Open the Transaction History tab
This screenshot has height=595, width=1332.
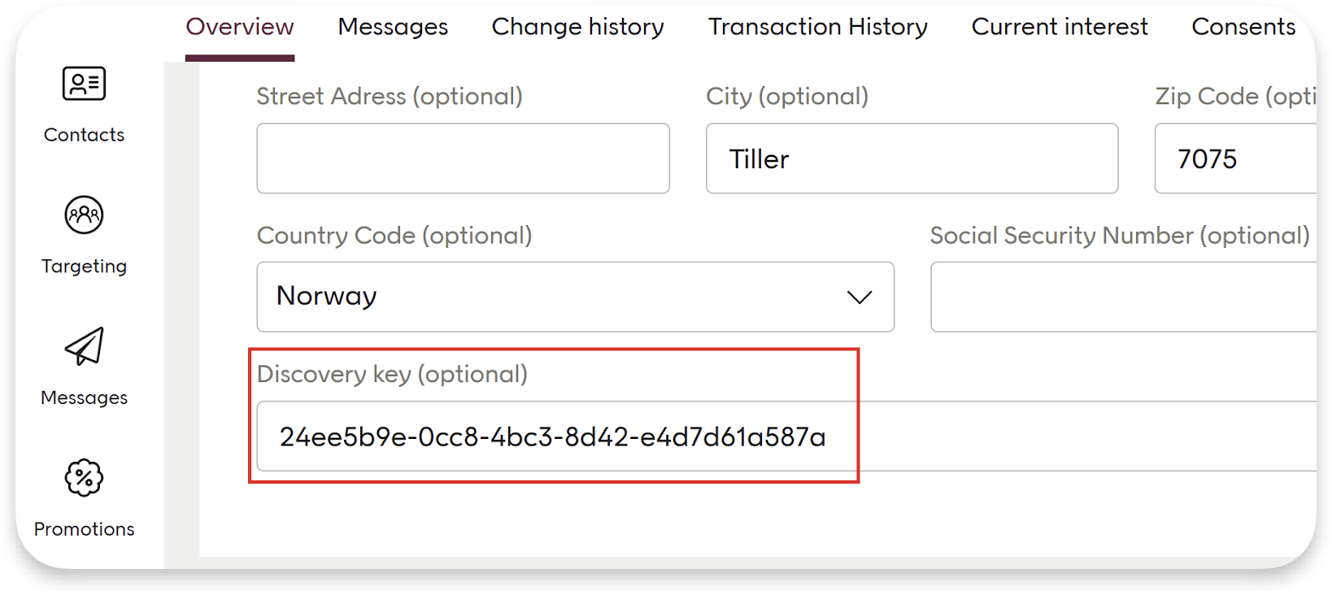817,27
